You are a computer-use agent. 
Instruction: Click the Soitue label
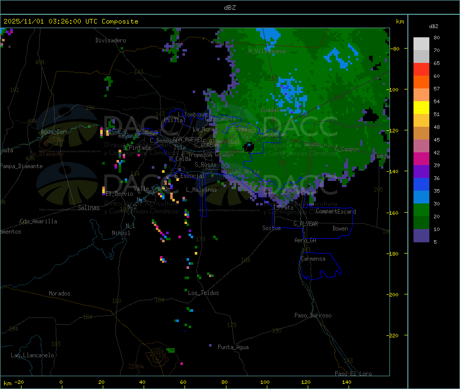271,228
